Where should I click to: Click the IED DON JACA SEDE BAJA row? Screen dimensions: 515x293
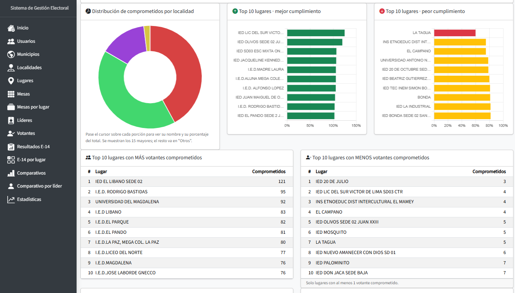407,273
